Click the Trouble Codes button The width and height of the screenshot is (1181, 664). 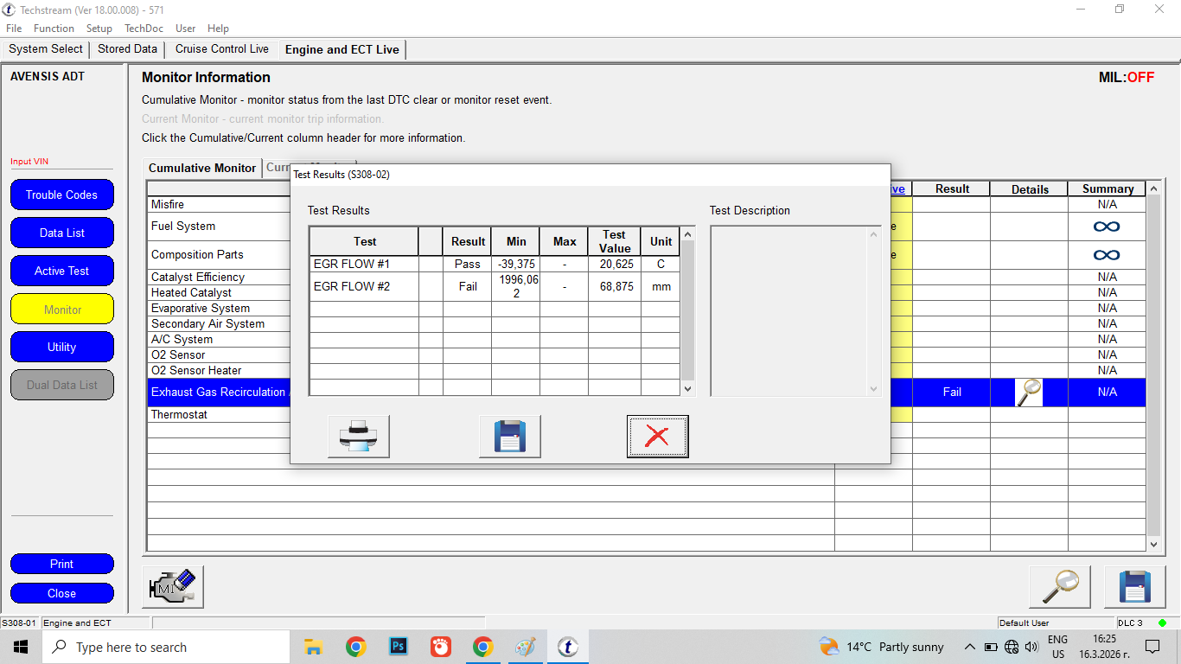pyautogui.click(x=61, y=195)
